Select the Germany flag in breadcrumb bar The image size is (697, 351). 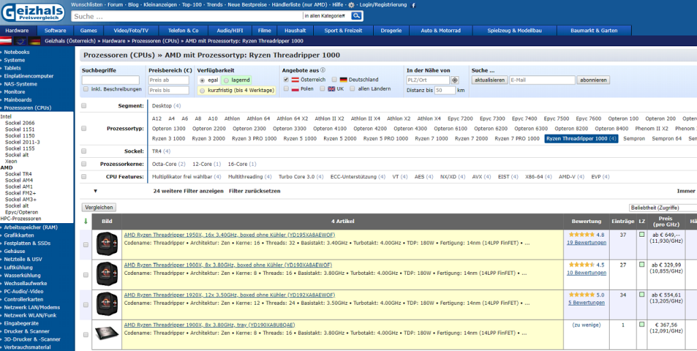[34, 41]
